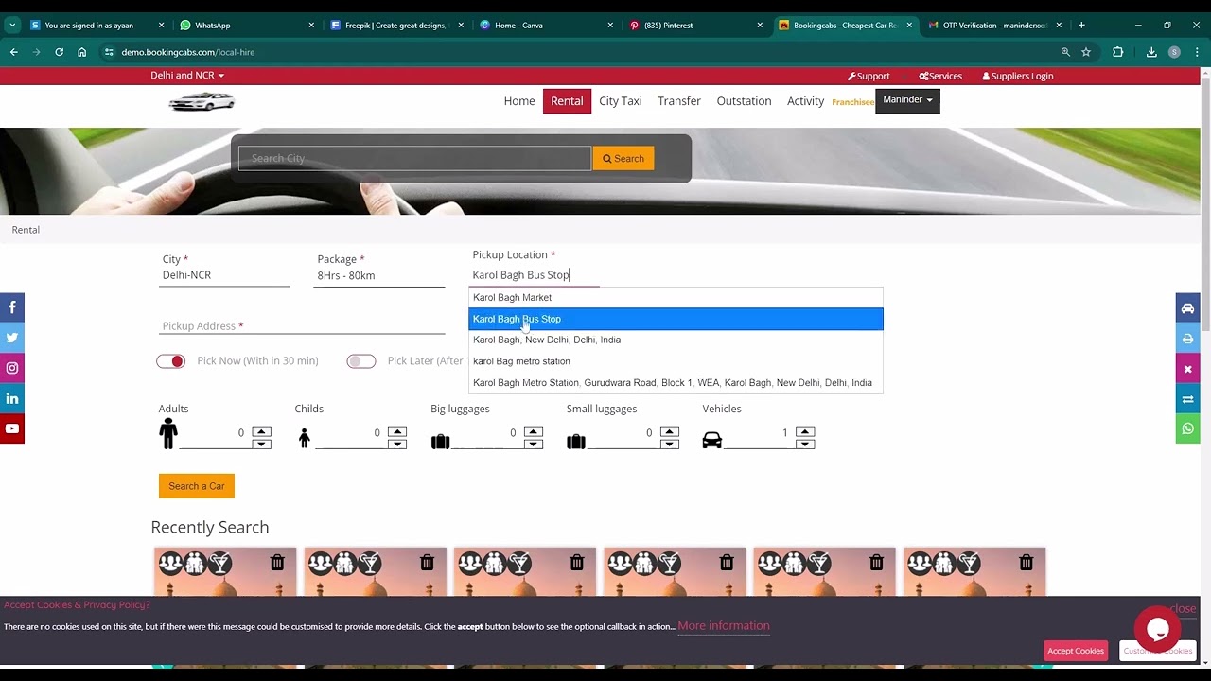Click the X icon in right sidebar
The height and width of the screenshot is (681, 1211).
1187,369
